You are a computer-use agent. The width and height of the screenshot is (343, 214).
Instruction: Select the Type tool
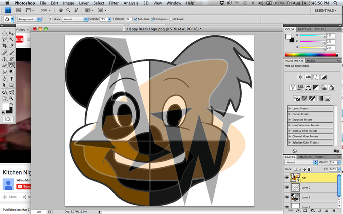pos(11,79)
